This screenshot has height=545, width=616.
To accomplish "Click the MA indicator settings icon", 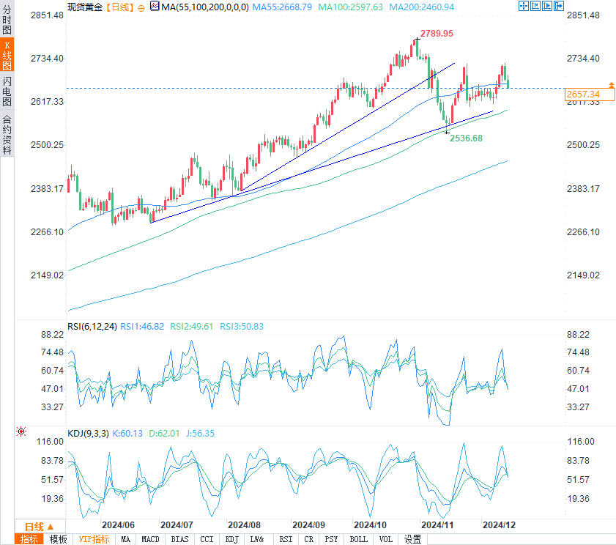I will (155, 7).
